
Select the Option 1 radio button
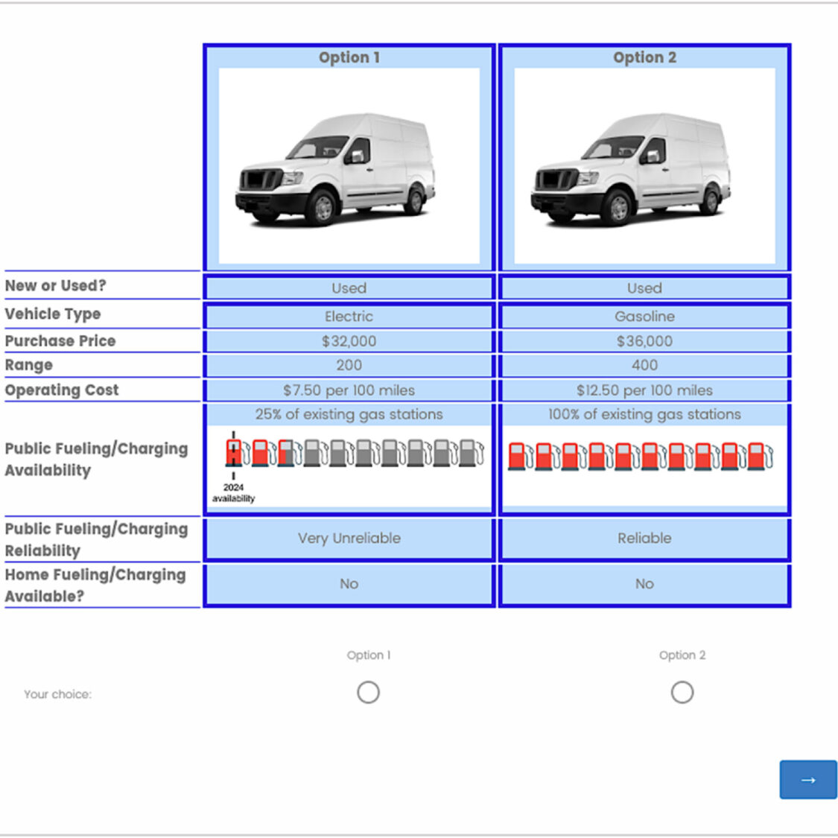[x=368, y=693]
